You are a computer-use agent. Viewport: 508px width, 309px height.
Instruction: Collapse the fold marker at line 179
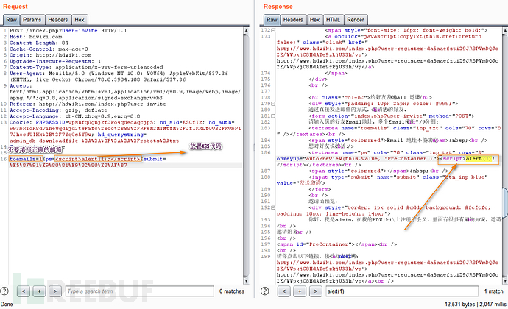pyautogui.click(x=273, y=104)
